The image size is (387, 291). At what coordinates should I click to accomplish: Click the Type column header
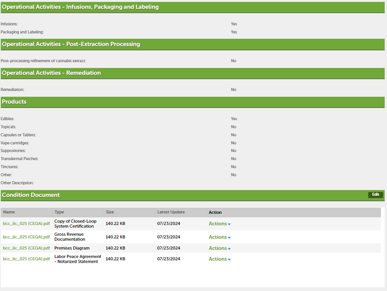coord(59,212)
